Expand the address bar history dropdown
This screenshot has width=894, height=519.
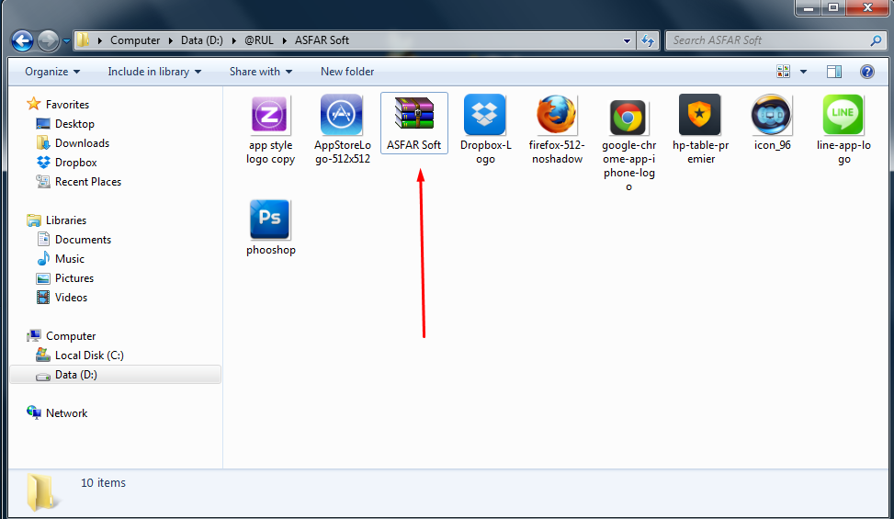pos(628,40)
